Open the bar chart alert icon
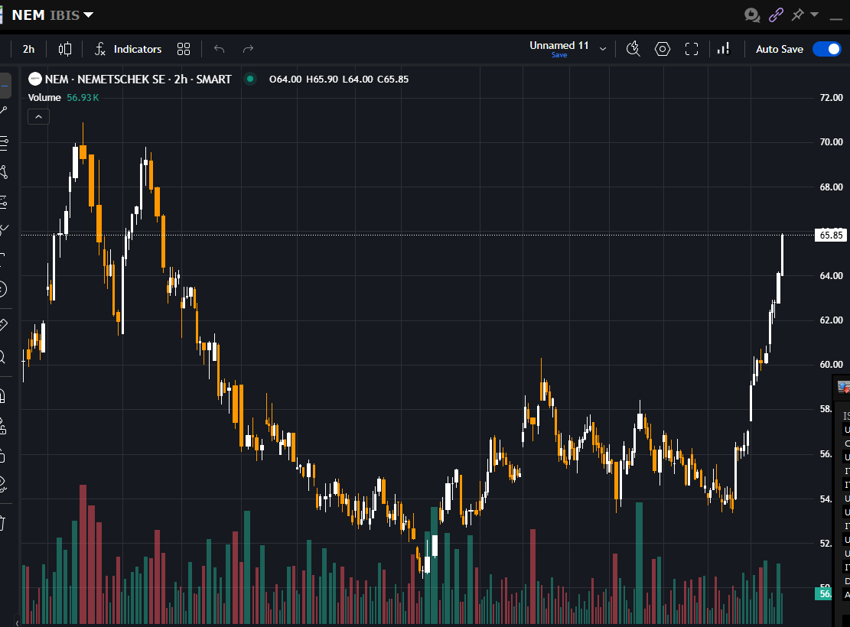The height and width of the screenshot is (627, 850). pos(724,49)
